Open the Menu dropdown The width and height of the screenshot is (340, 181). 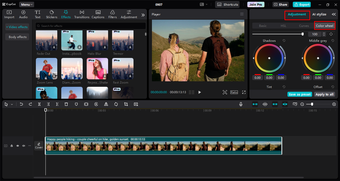[26, 5]
